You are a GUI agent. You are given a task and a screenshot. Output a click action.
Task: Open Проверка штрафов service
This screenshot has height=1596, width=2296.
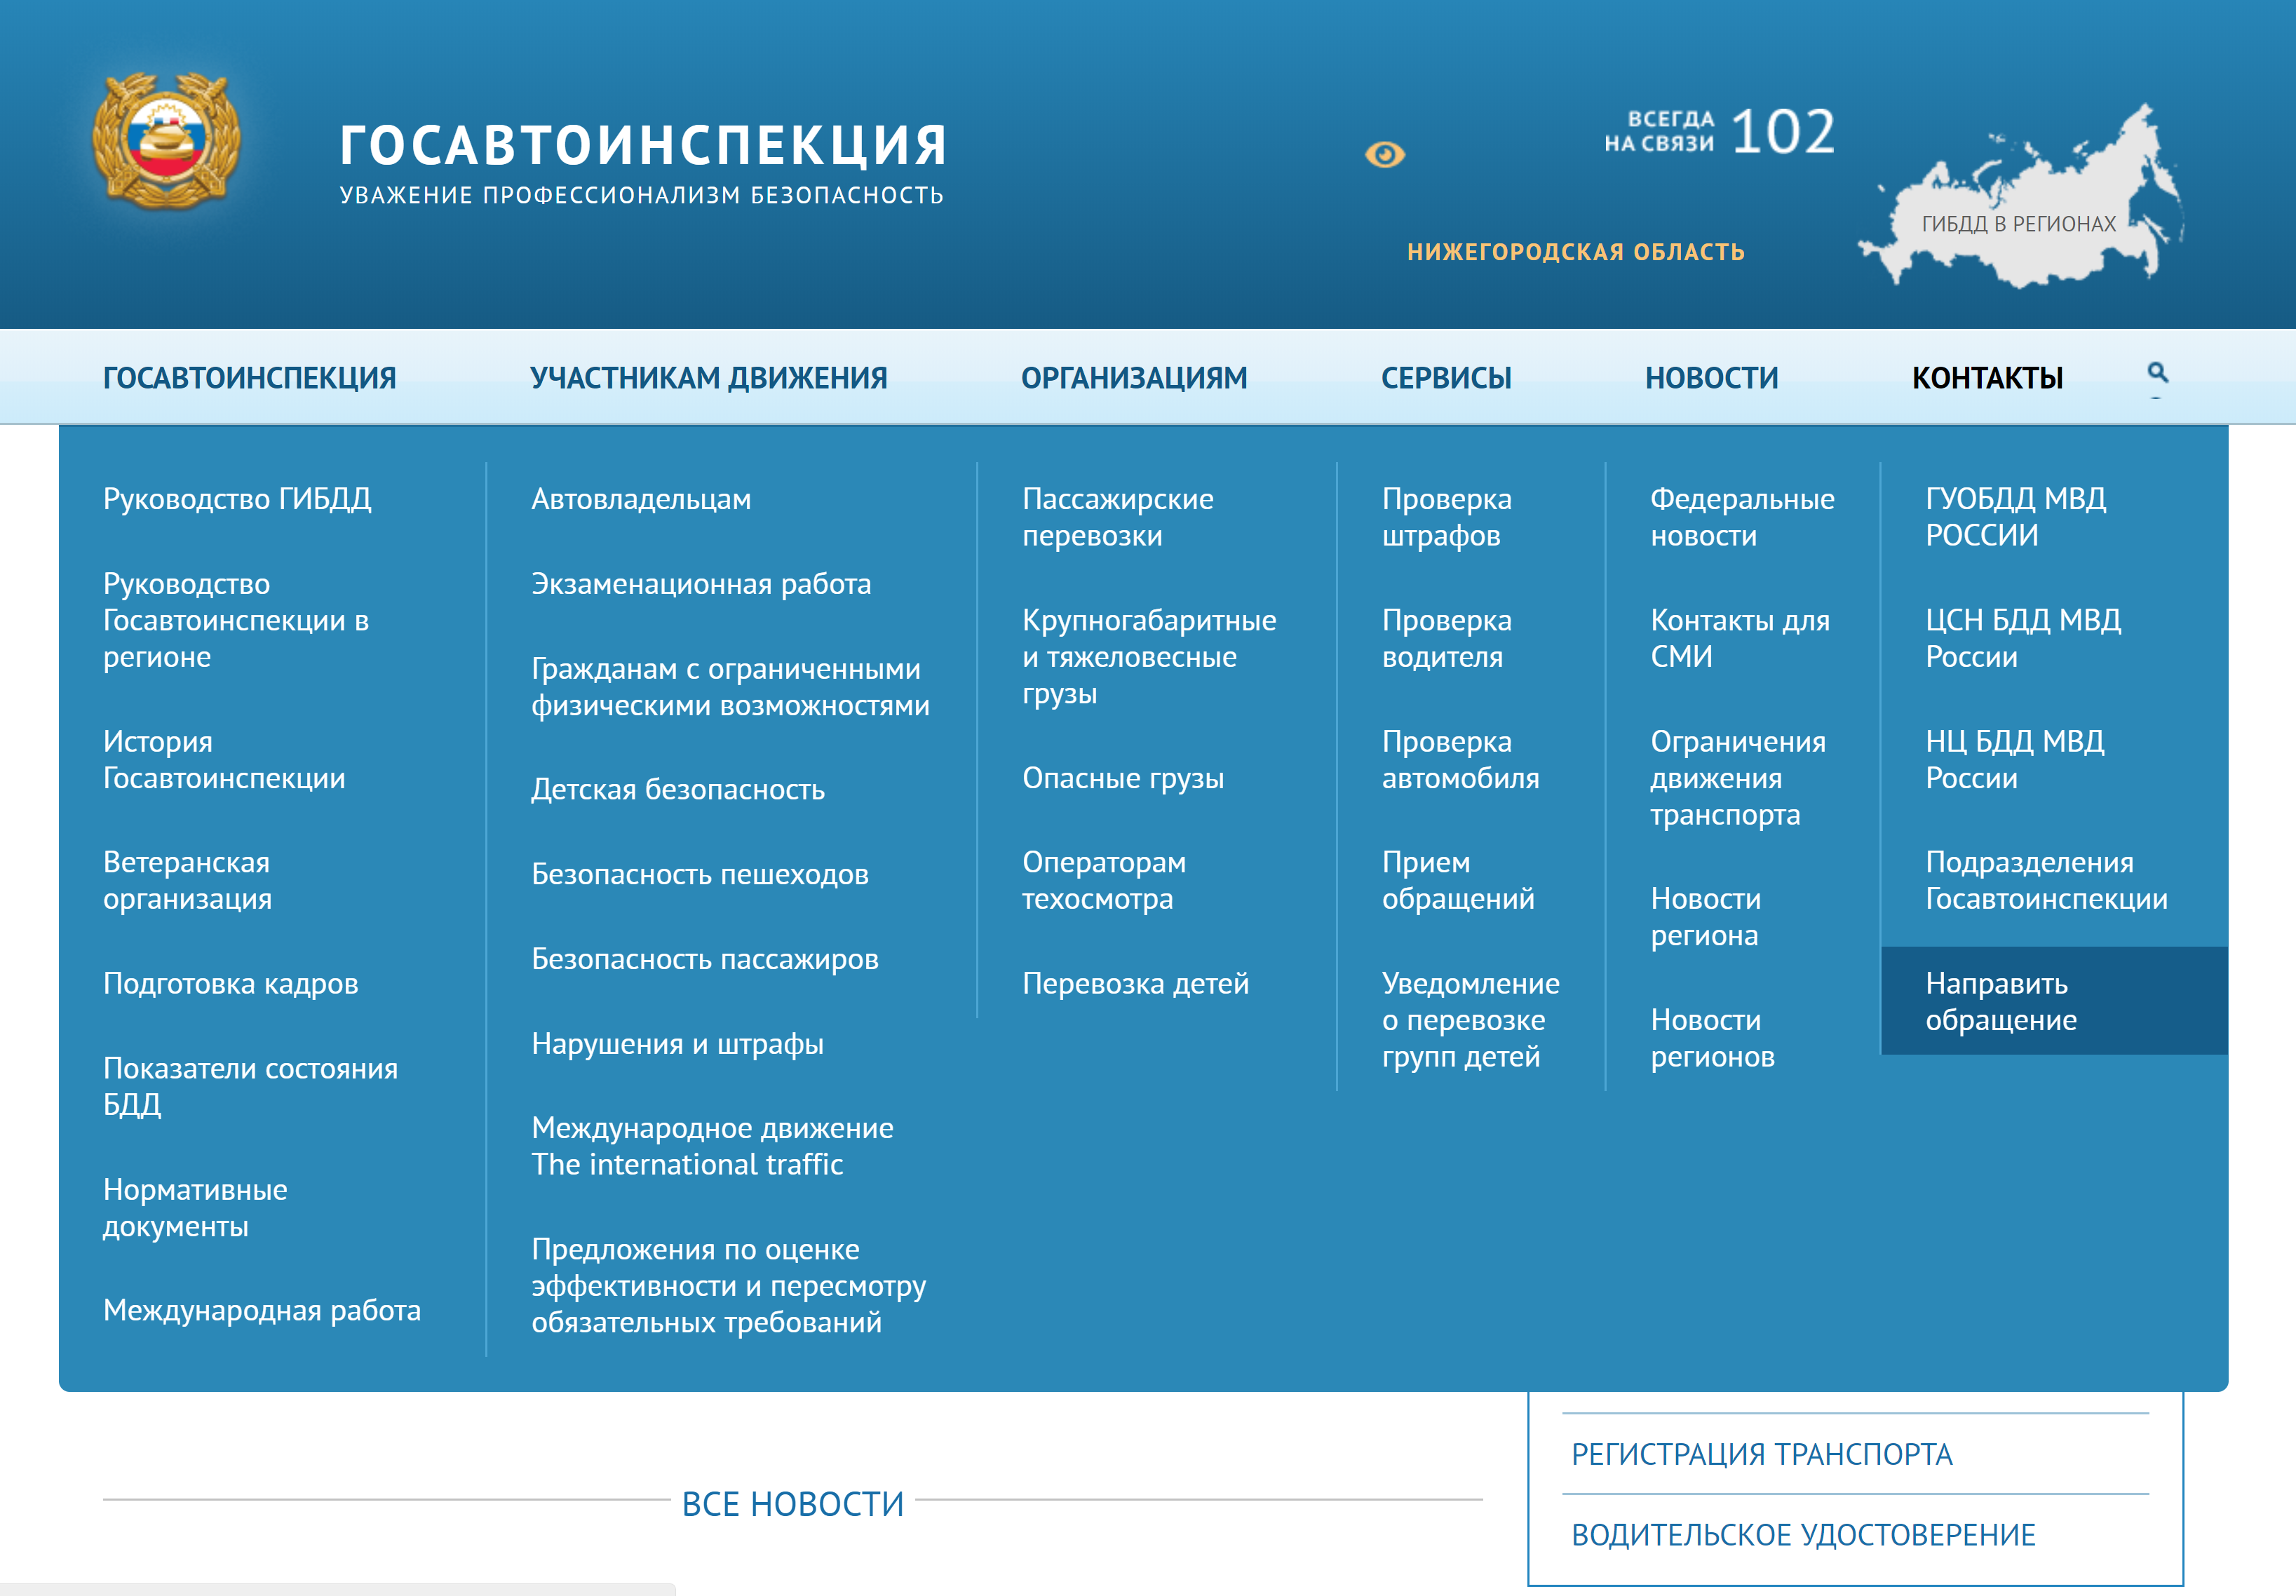tap(1447, 517)
